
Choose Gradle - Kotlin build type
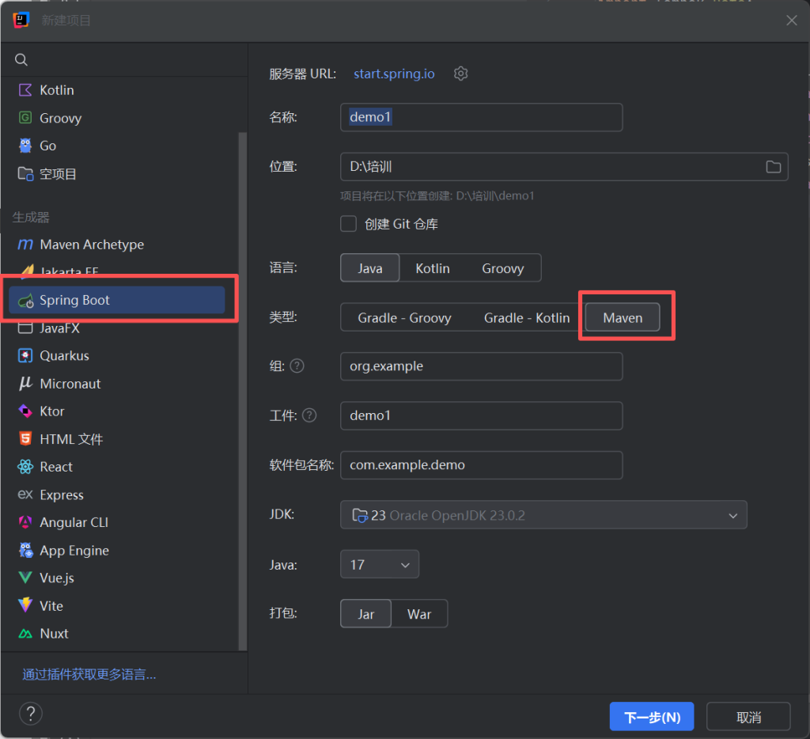click(x=526, y=317)
